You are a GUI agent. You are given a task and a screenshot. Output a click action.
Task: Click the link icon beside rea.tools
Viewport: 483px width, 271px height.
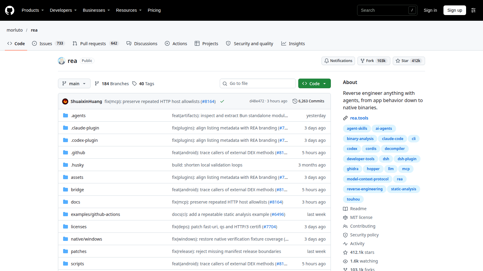[345, 118]
